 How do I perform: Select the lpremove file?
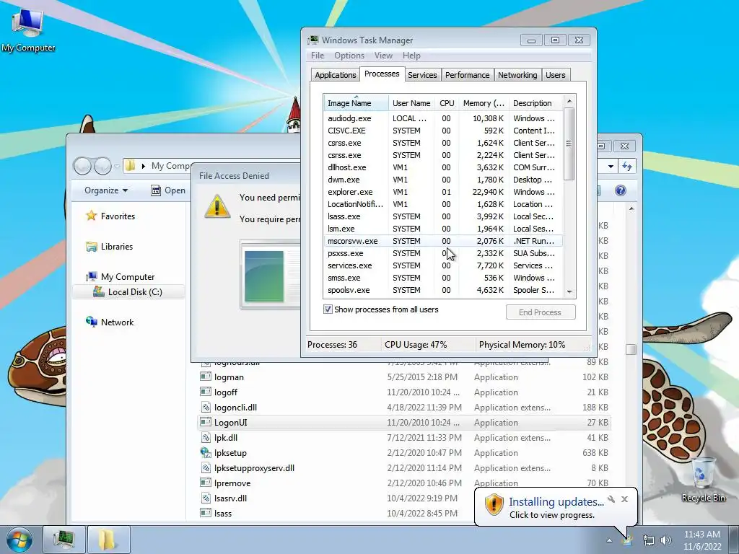[404, 483]
